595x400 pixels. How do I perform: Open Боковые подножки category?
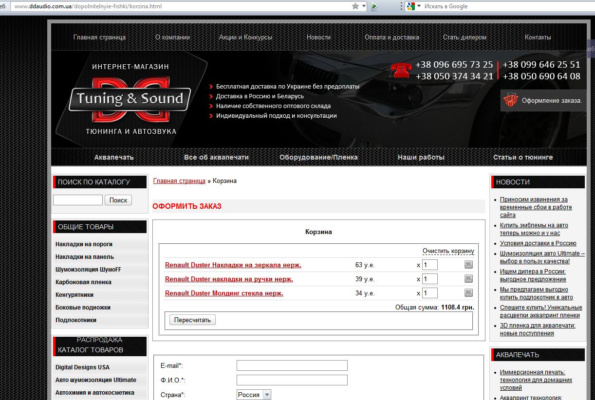tap(83, 308)
